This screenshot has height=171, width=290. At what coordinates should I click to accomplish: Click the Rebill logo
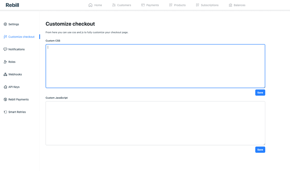12,5
